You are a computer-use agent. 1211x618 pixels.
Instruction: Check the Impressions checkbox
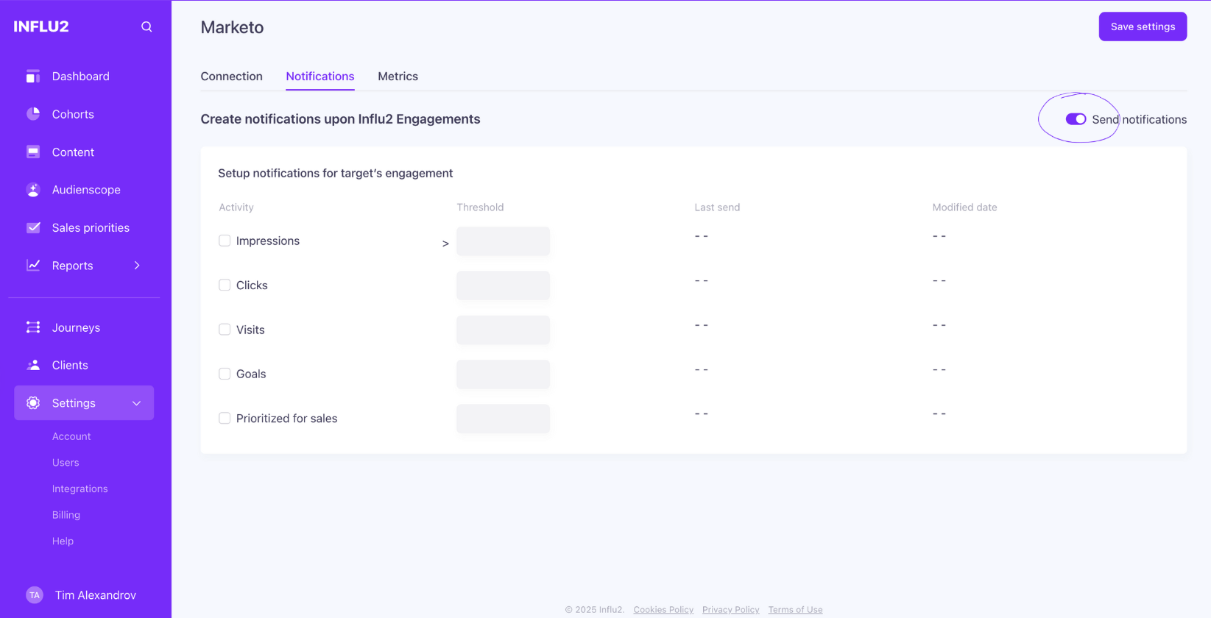click(225, 241)
